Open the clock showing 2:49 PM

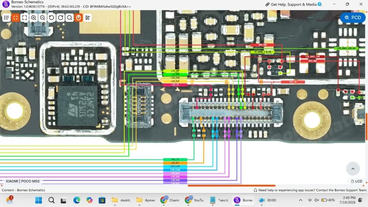click(x=348, y=200)
